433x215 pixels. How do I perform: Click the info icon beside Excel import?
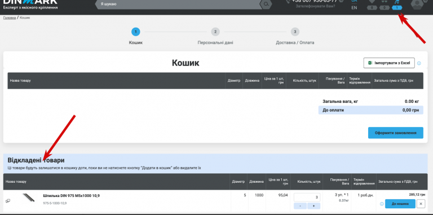(419, 63)
